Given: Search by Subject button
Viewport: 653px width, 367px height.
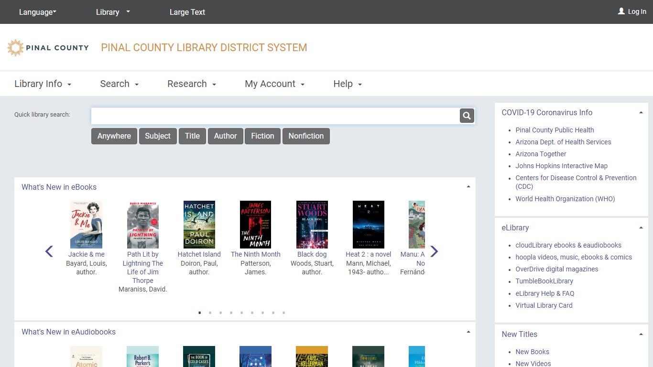Looking at the screenshot, I should tap(158, 136).
